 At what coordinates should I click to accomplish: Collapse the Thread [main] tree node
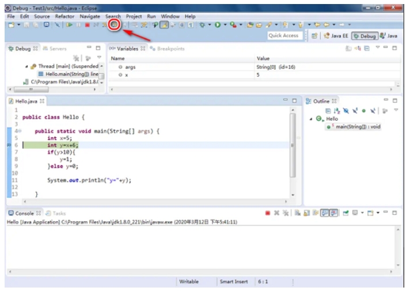[x=27, y=66]
